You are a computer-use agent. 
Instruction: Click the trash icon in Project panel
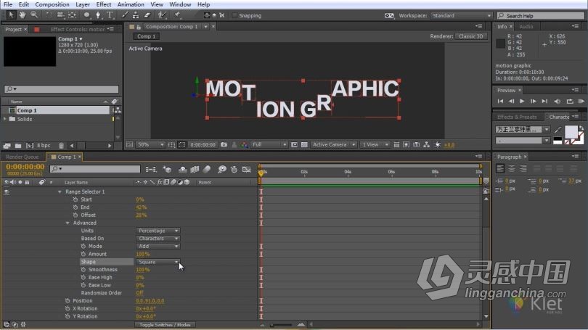point(61,146)
